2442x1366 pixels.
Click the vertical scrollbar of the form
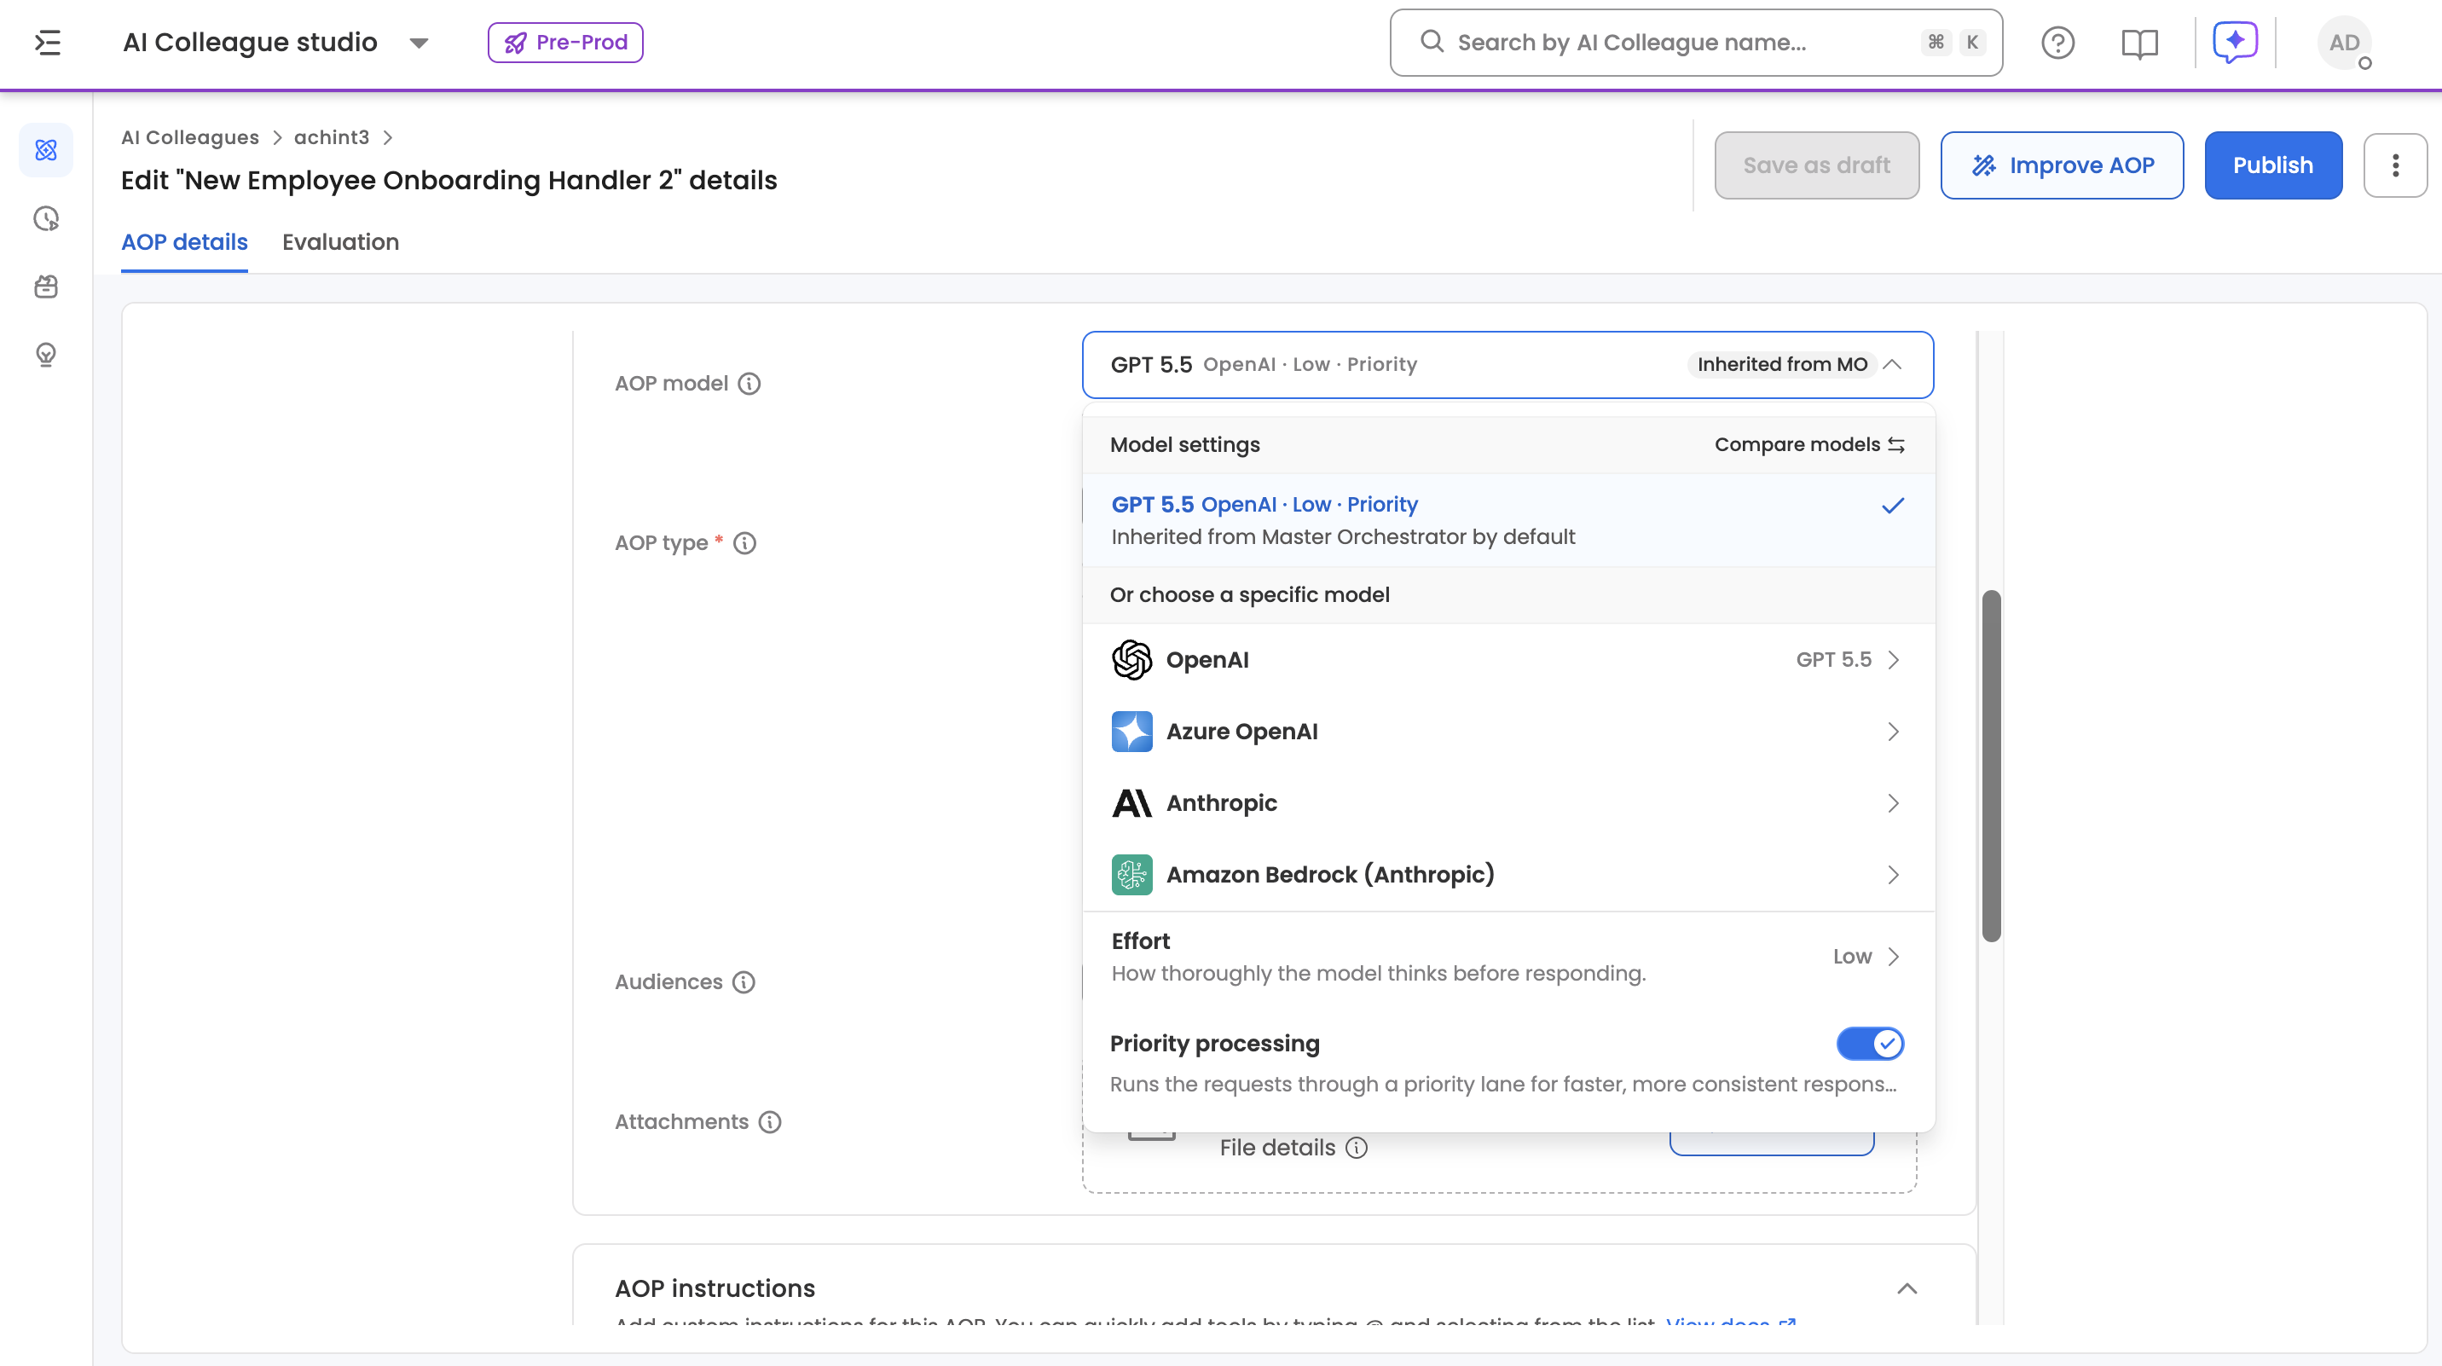click(1991, 766)
